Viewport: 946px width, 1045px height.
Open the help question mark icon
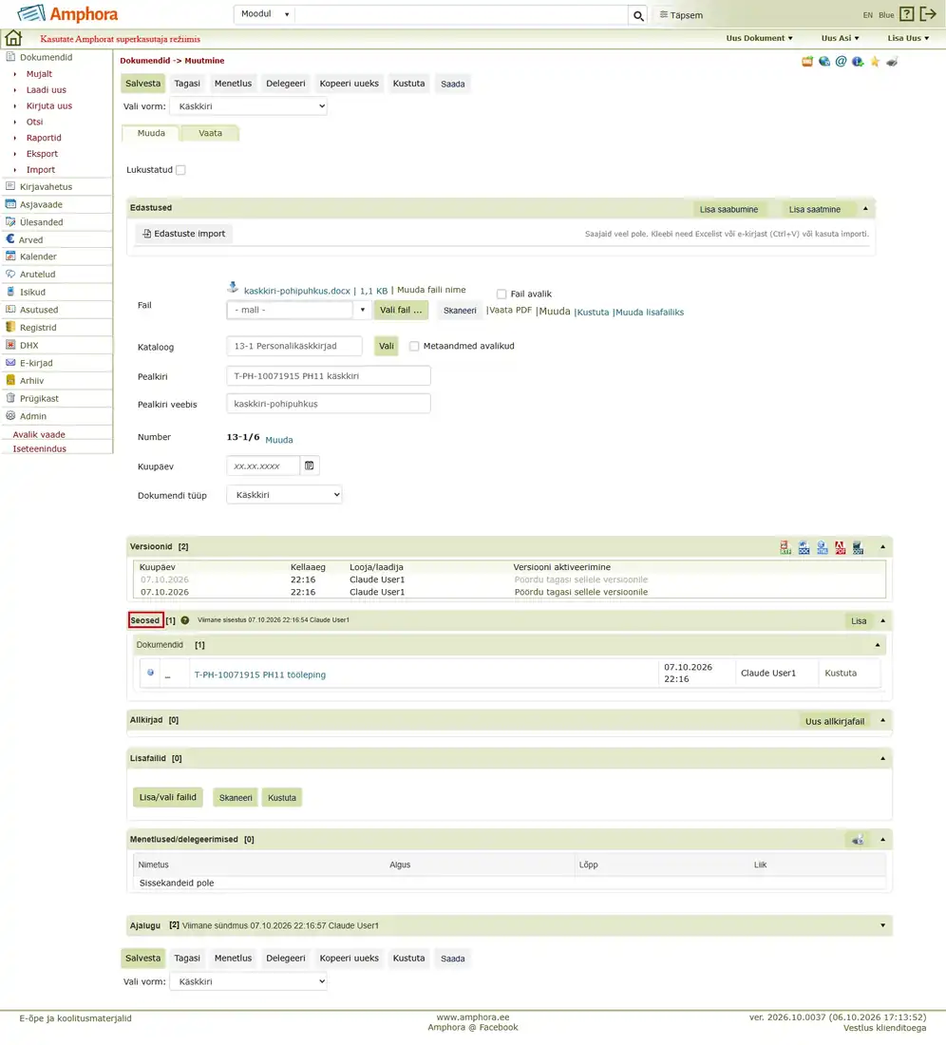click(907, 14)
